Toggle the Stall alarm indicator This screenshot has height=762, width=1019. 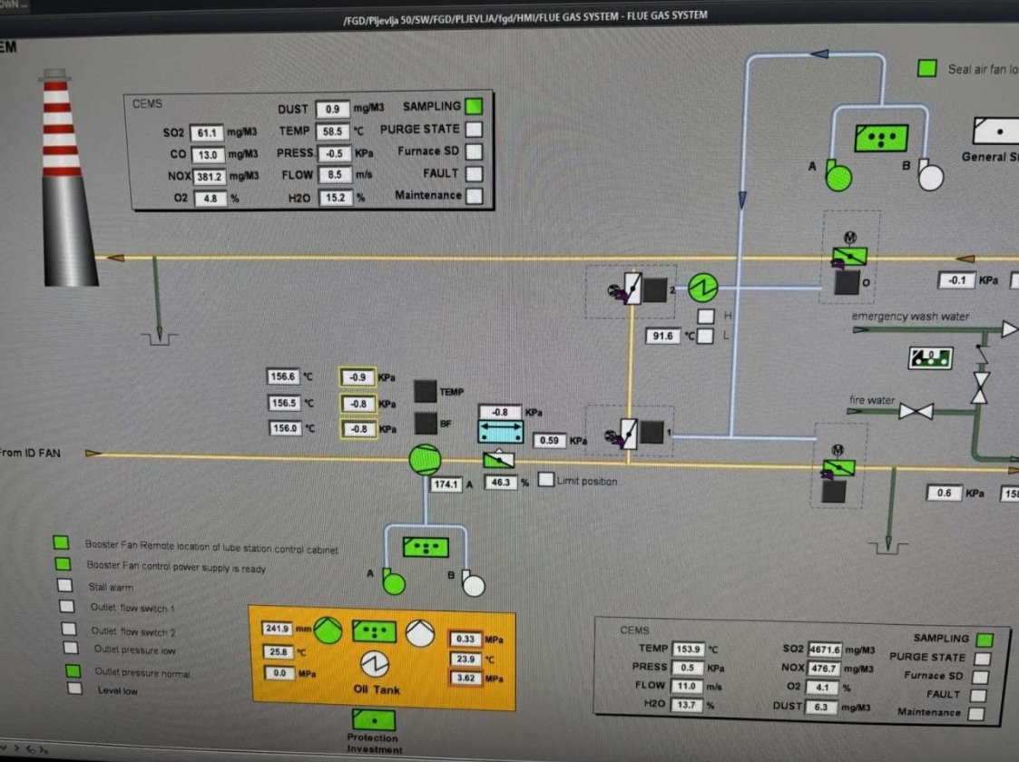(x=64, y=587)
